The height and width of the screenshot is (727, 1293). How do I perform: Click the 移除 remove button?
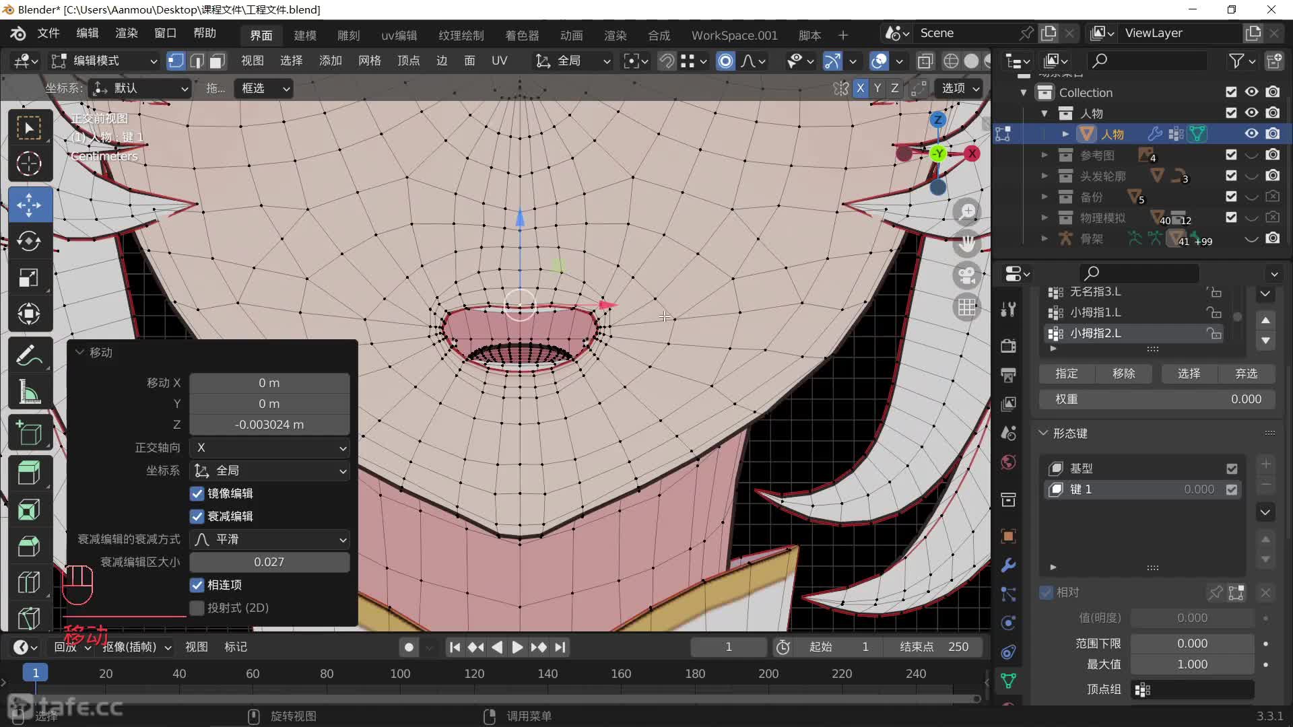(1124, 374)
